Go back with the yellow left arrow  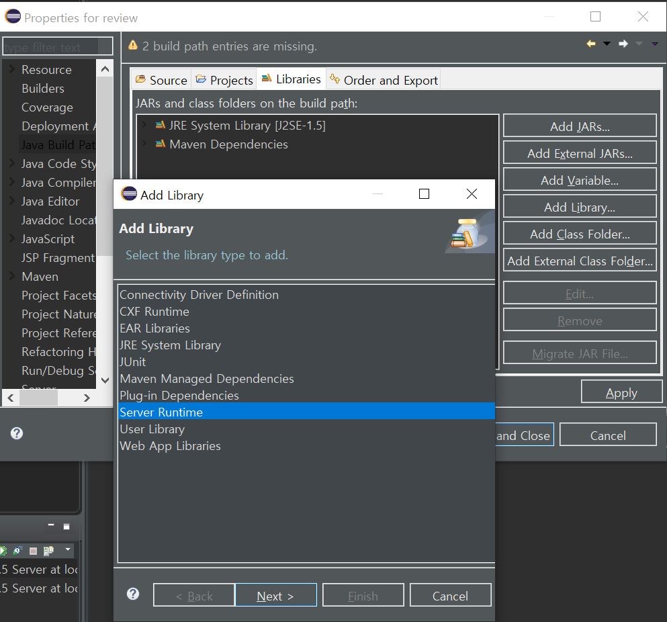pos(591,44)
